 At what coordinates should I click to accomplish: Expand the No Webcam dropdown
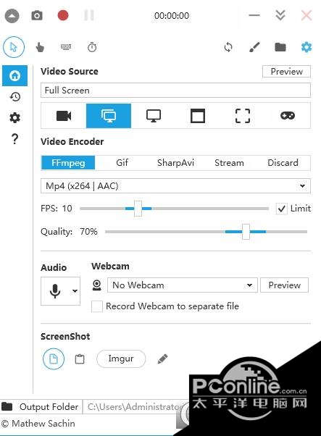click(x=183, y=285)
